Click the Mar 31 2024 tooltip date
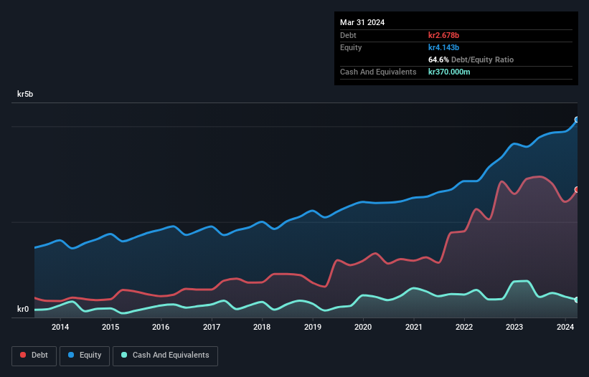This screenshot has height=377, width=589. tap(362, 22)
